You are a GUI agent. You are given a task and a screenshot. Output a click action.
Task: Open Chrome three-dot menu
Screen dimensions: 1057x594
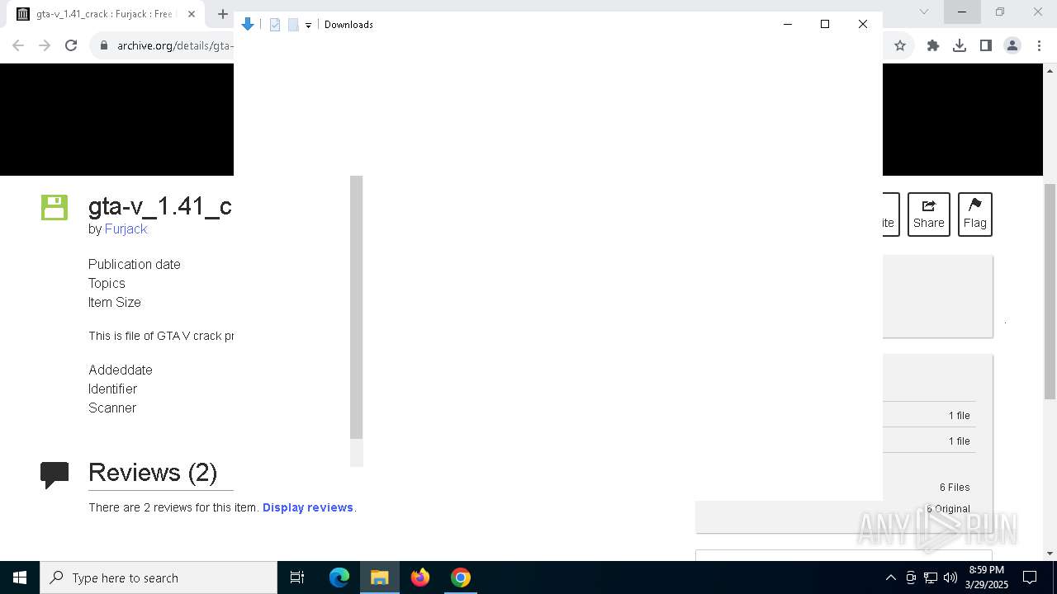click(x=1039, y=45)
